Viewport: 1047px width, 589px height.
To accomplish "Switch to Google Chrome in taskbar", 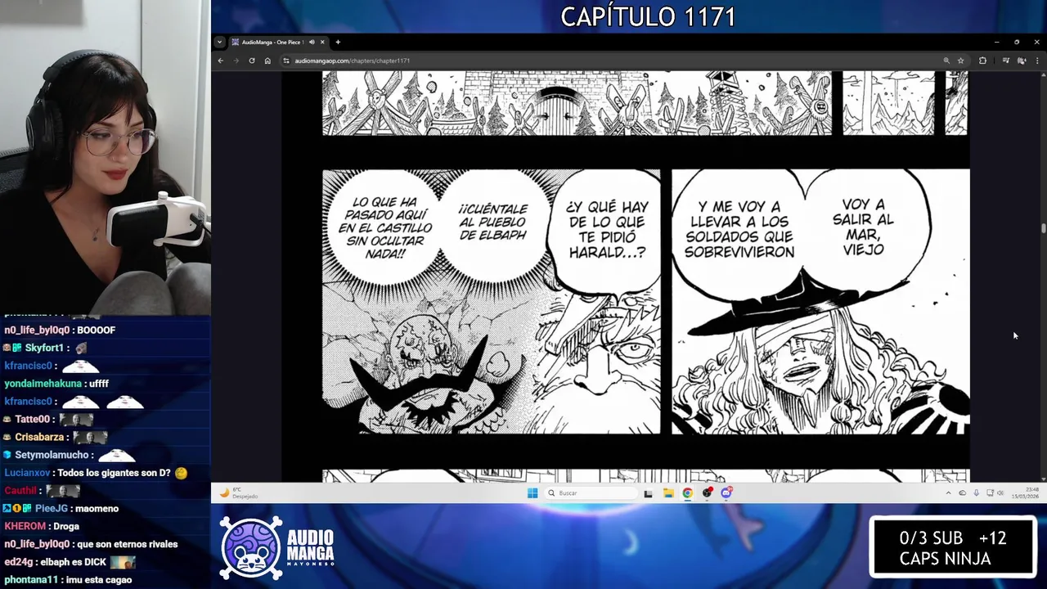I will 687,492.
